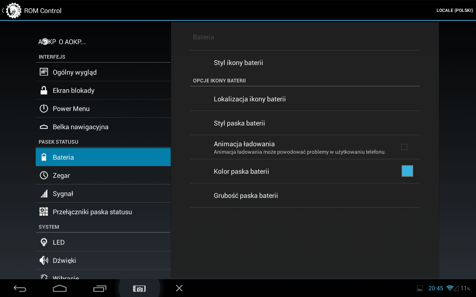Click the Power Menu power icon
Screen dimensions: 476x297
point(44,108)
